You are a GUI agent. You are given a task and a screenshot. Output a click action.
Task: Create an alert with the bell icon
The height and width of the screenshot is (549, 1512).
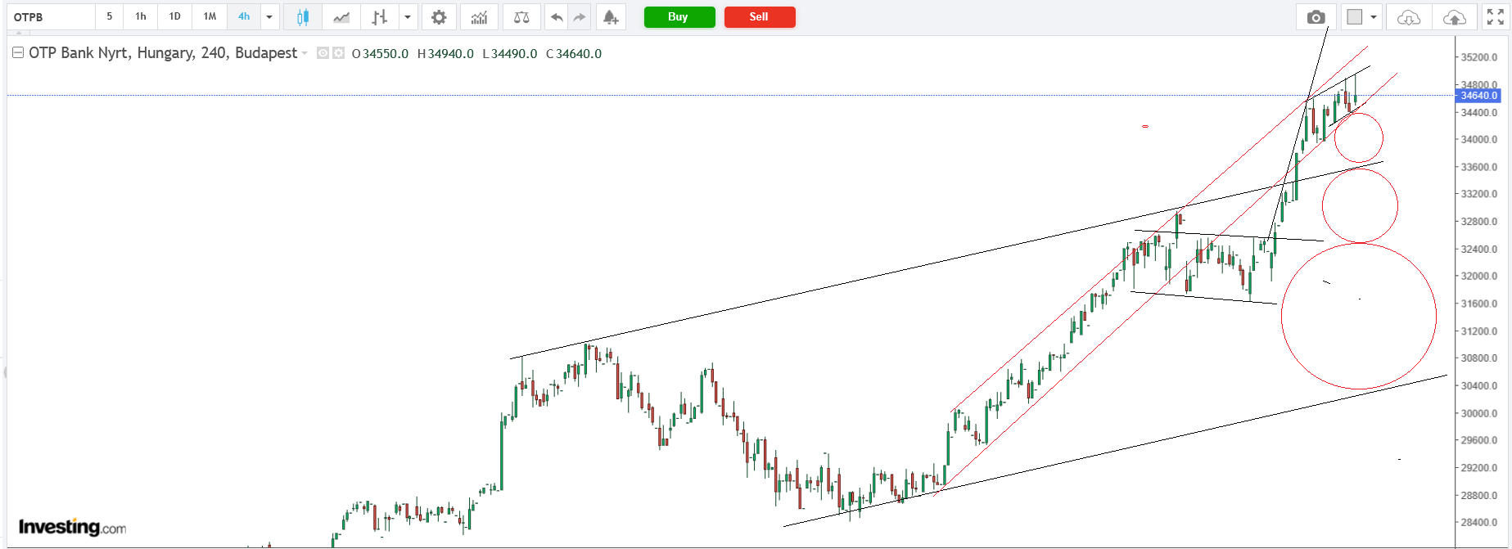point(611,17)
